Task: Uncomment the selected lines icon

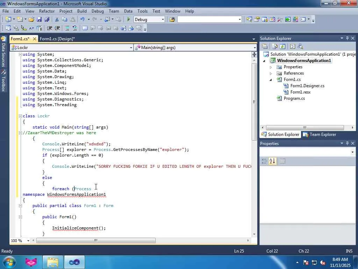Action: click(x=75, y=28)
